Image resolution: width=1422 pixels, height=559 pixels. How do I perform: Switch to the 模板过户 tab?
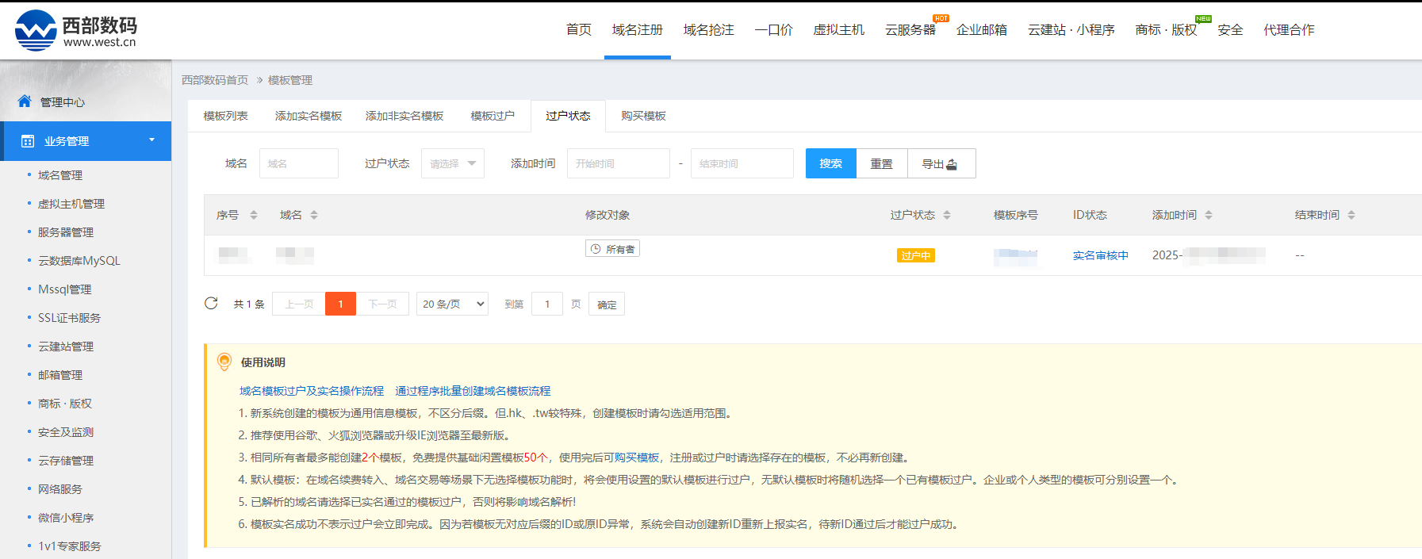(x=493, y=116)
